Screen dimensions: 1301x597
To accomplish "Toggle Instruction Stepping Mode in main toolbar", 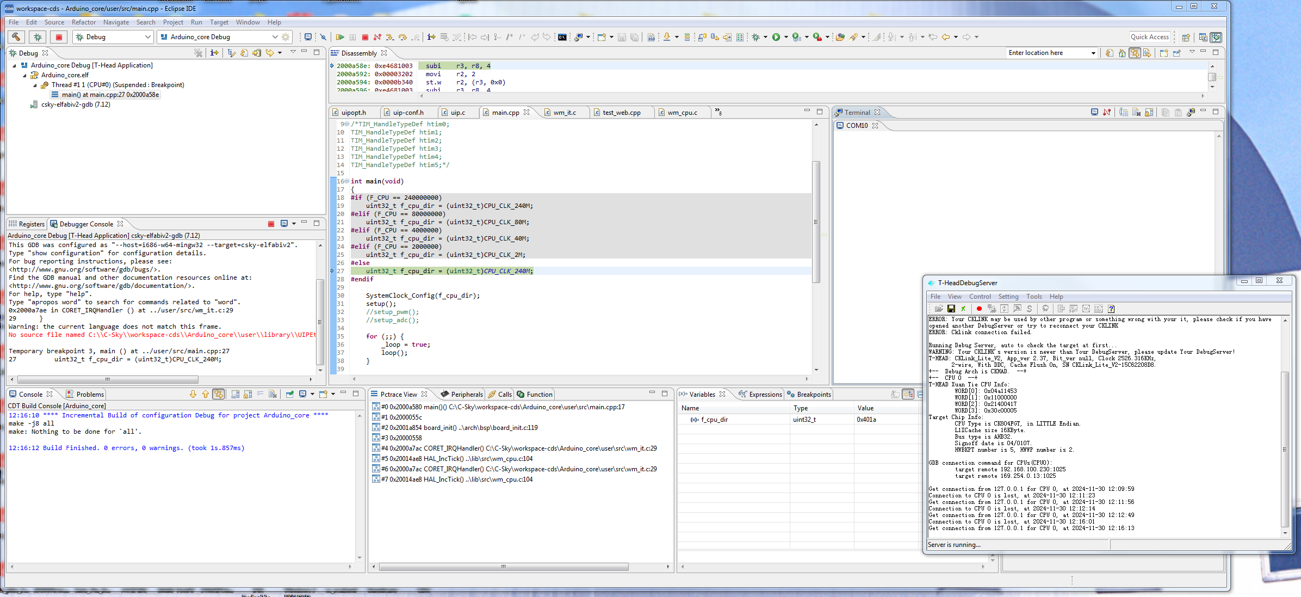I will 431,37.
